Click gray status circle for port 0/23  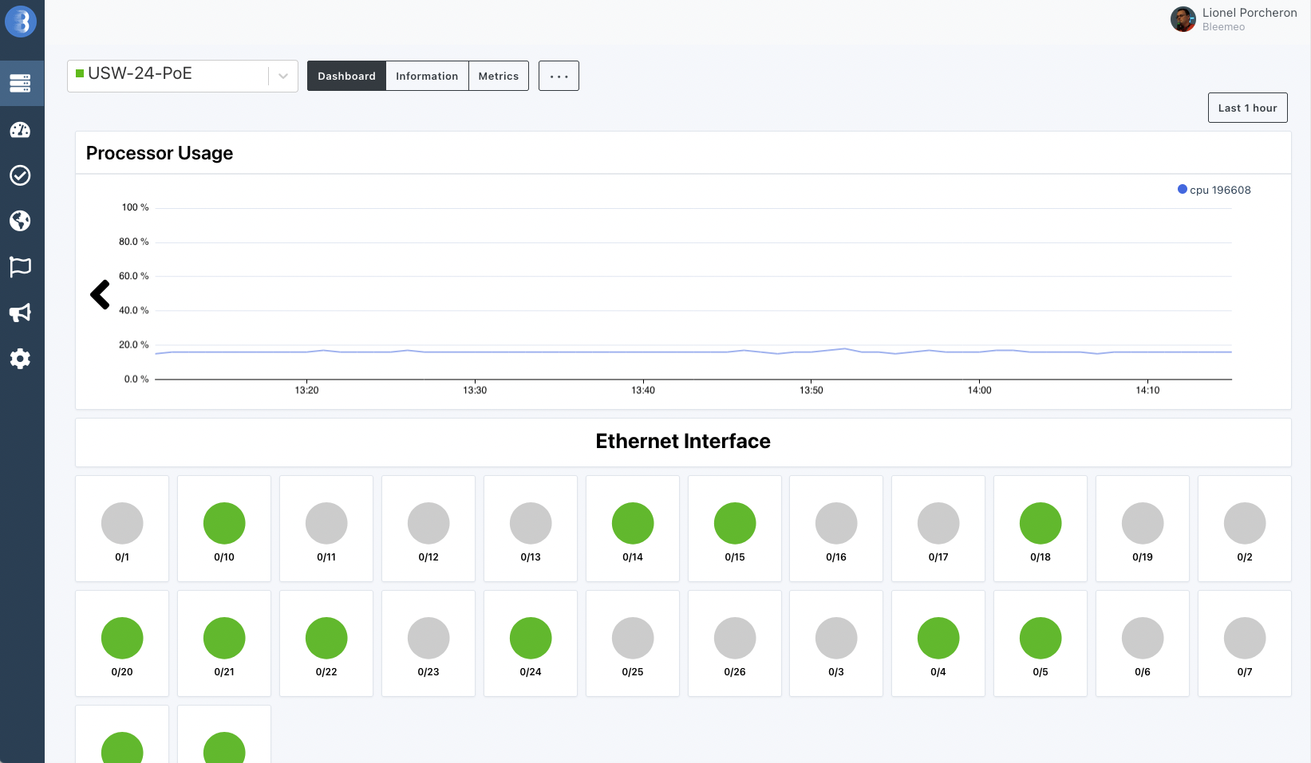(428, 638)
